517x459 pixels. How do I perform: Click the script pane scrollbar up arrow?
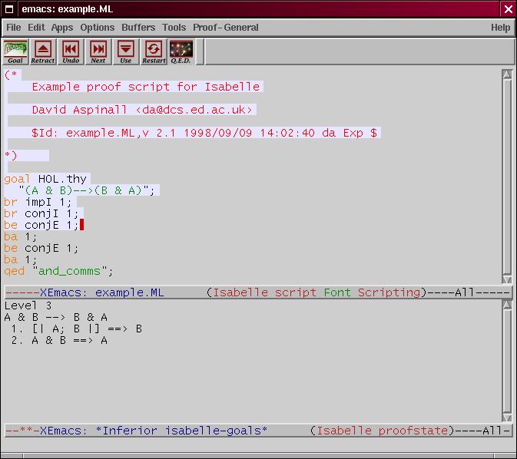tap(507, 75)
